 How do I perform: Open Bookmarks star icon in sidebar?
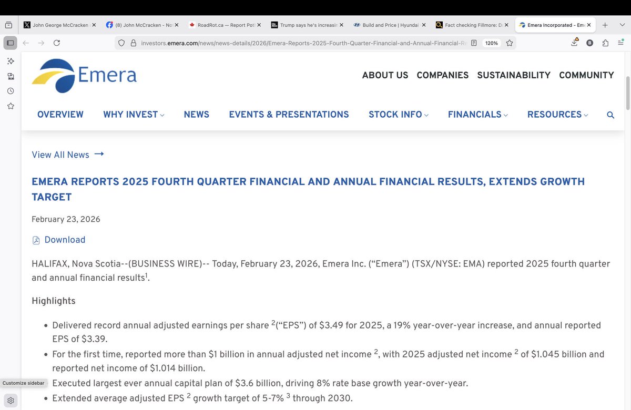click(x=10, y=106)
